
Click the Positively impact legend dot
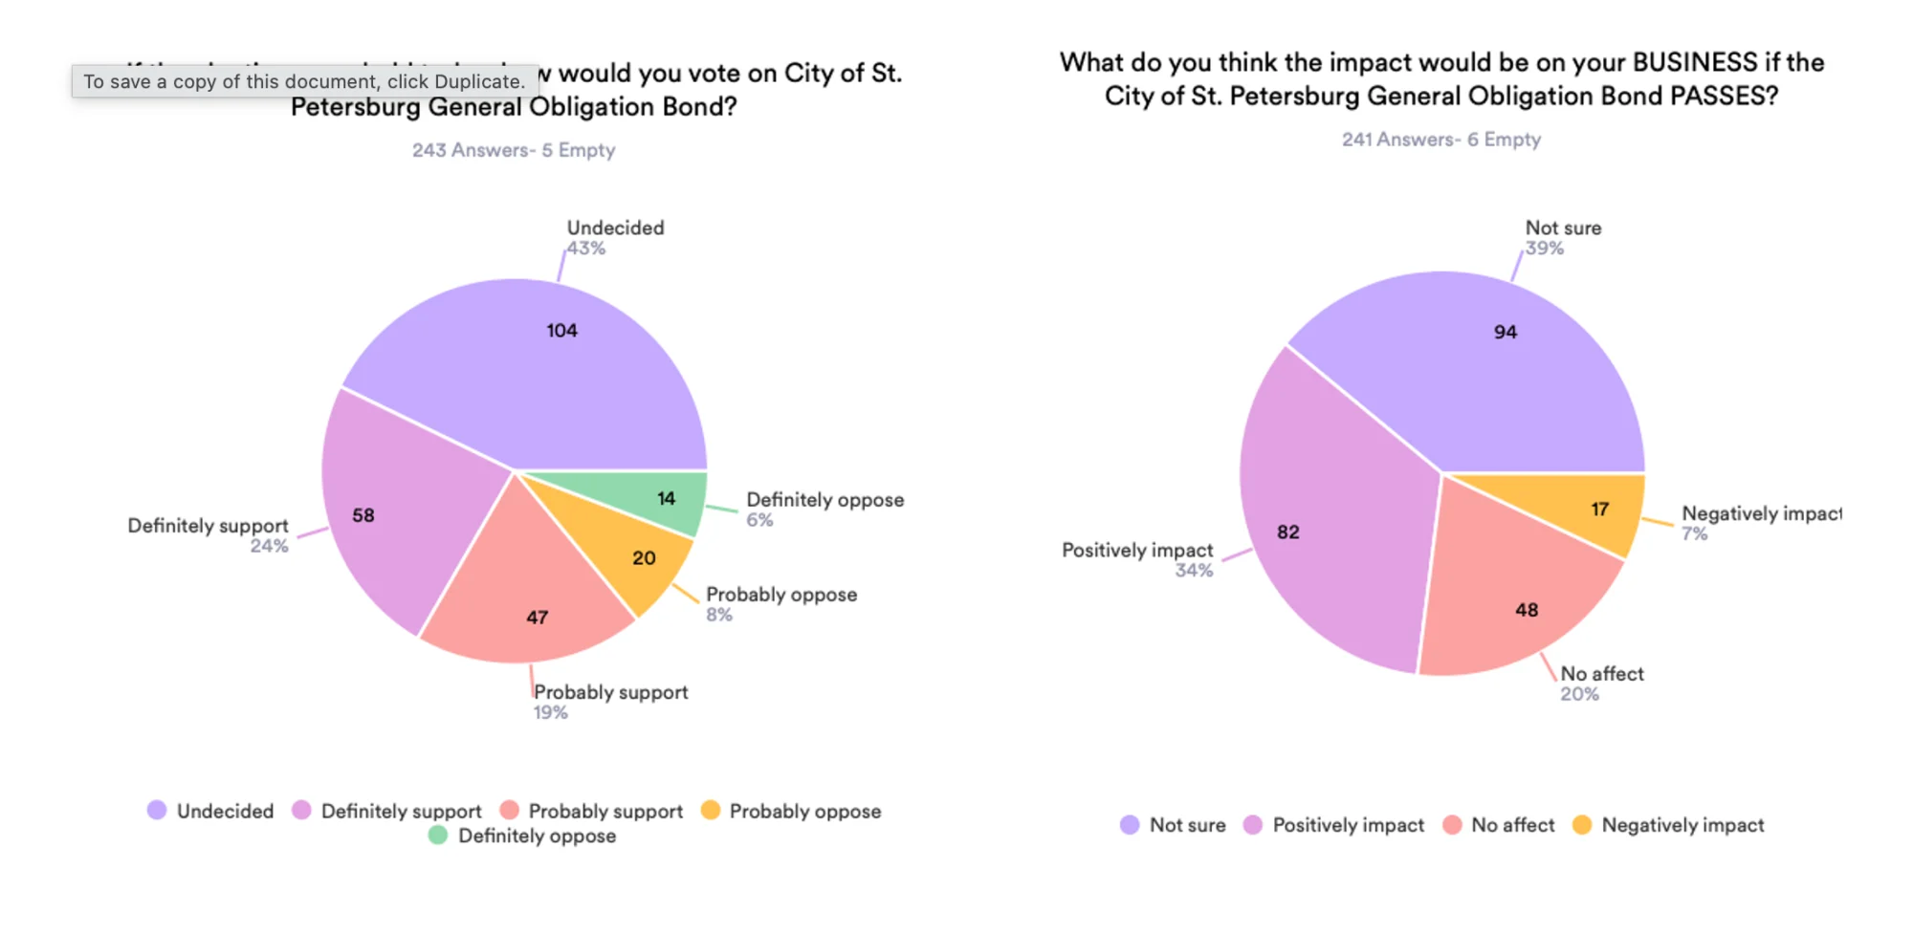(1253, 825)
